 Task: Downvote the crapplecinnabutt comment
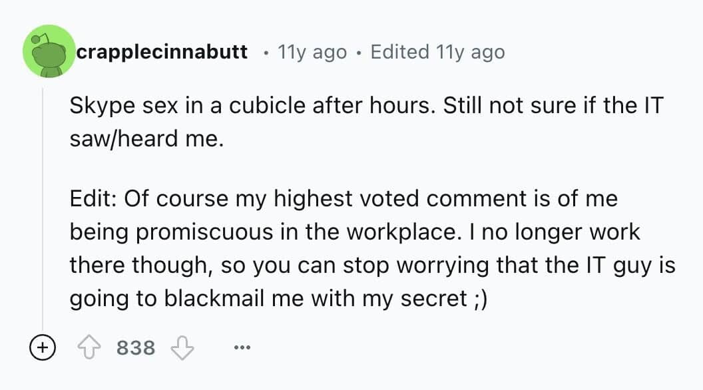tap(182, 347)
